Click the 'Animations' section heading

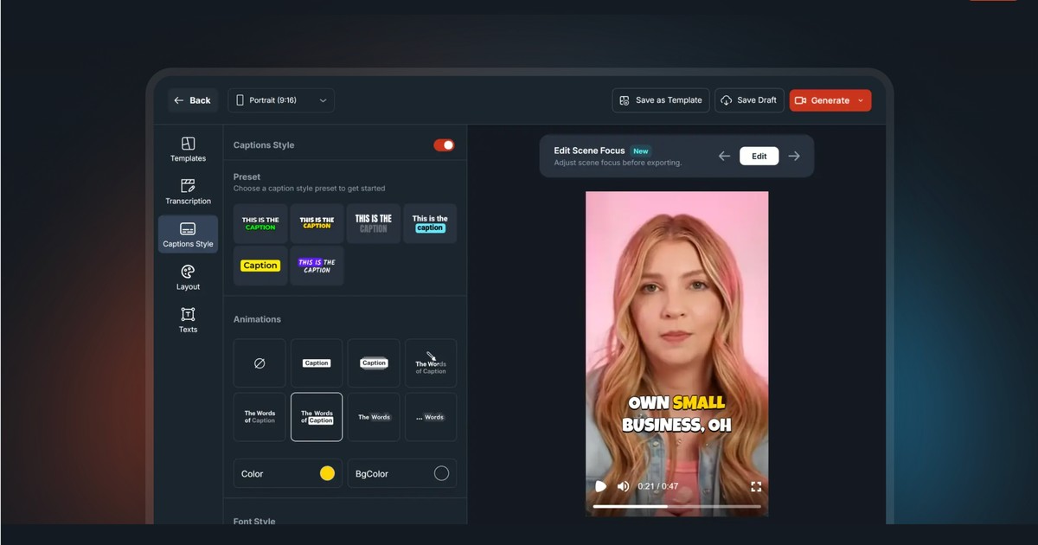[x=257, y=319]
